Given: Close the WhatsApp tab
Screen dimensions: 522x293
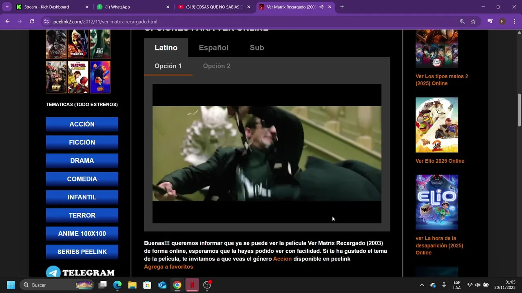Looking at the screenshot, I should [x=168, y=7].
